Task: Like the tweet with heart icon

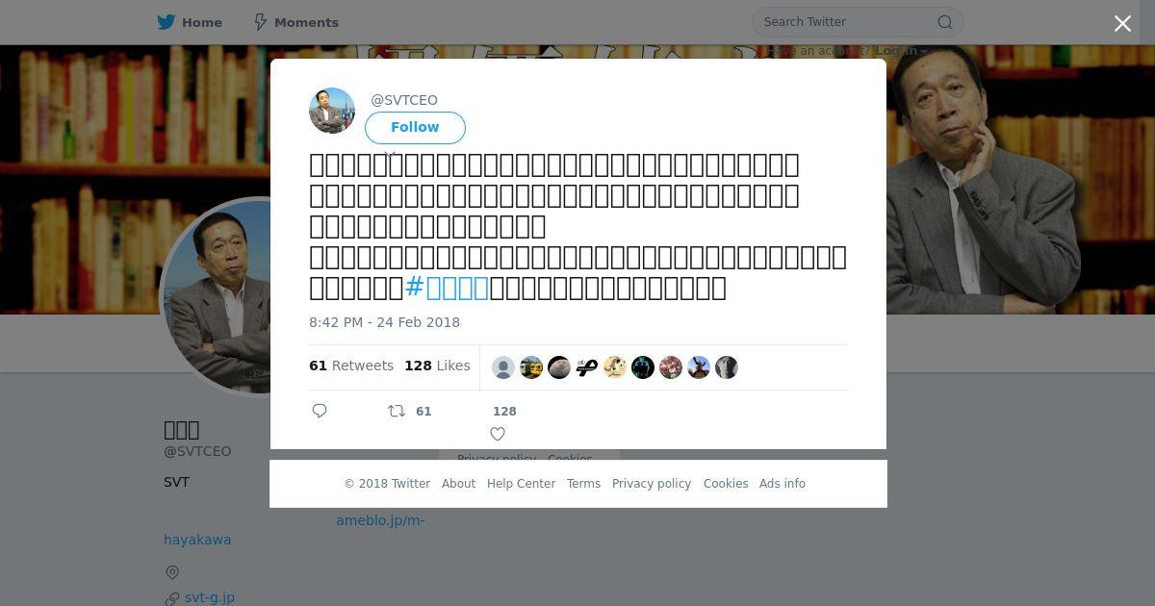Action: pyautogui.click(x=498, y=434)
